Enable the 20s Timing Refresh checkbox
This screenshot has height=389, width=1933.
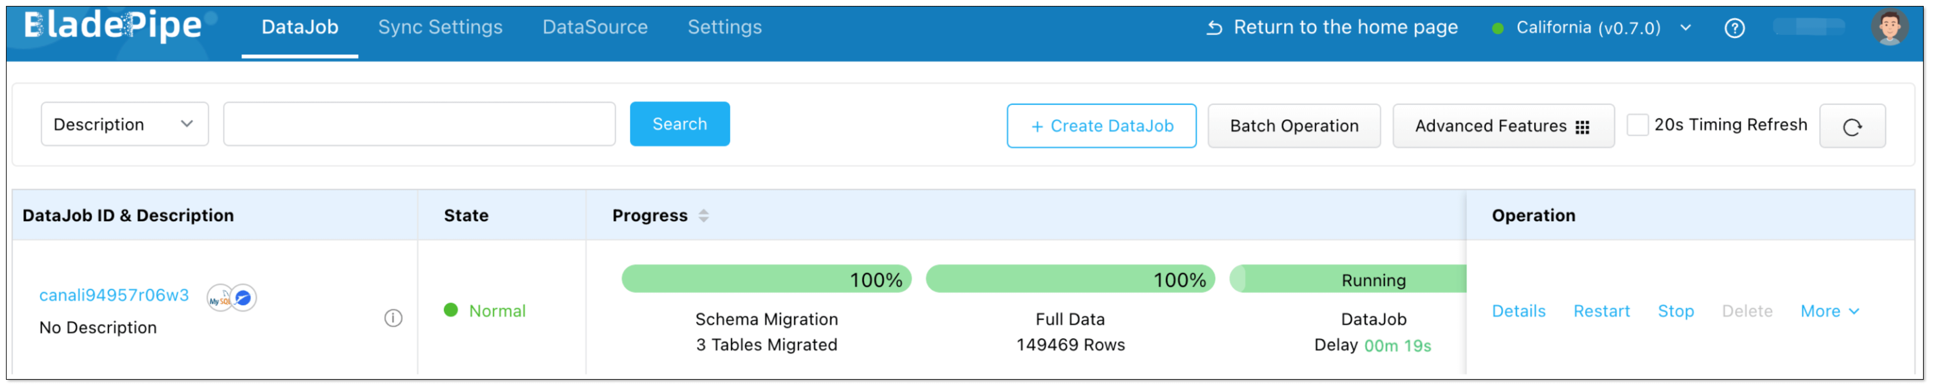(1637, 124)
